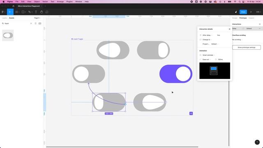The image size is (263, 148).
Task: Click the user avatar in the toolbar
Action: 236,12
